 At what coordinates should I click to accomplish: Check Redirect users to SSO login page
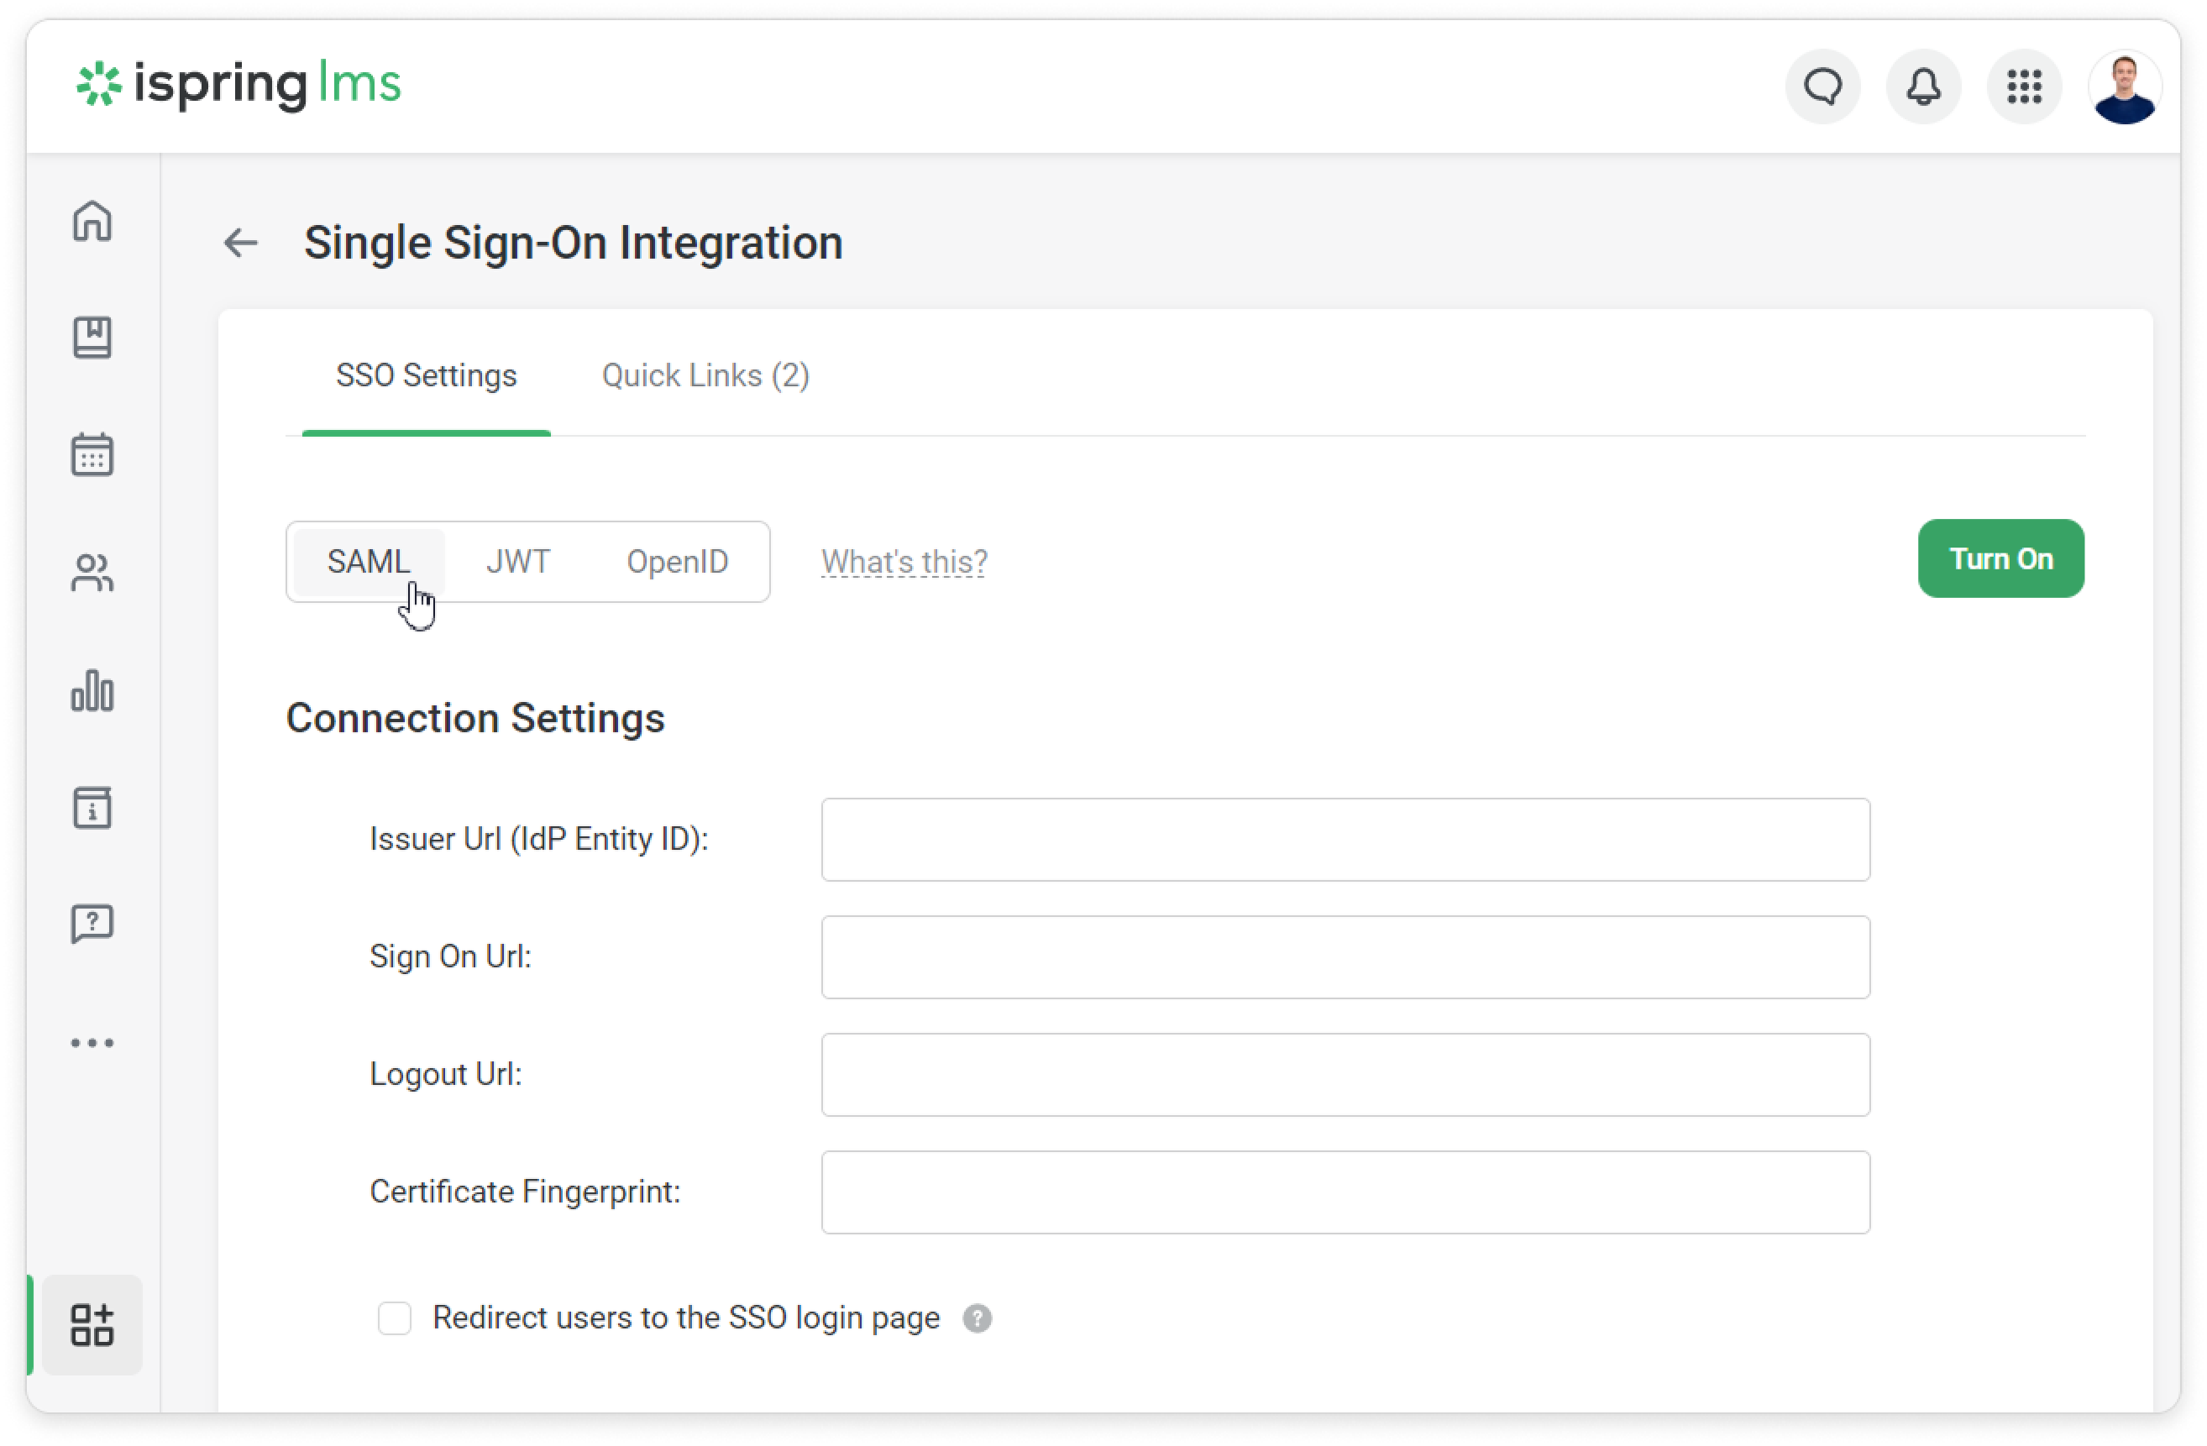point(394,1318)
